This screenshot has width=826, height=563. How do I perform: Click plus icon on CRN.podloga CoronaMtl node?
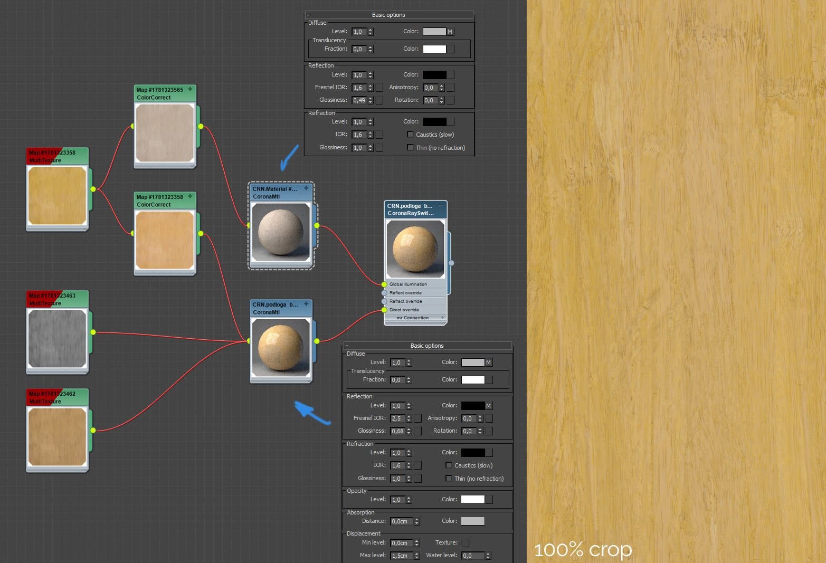click(x=306, y=304)
